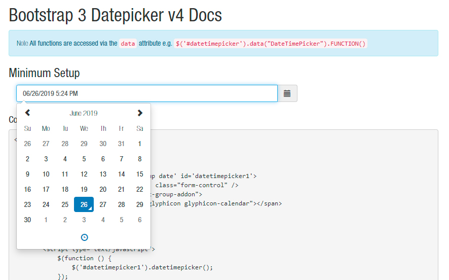Pick day 28 in the highlighted week

(x=122, y=204)
